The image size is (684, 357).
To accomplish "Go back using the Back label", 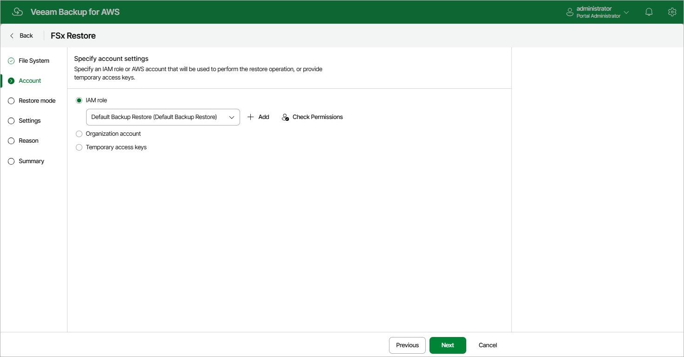I will 27,36.
